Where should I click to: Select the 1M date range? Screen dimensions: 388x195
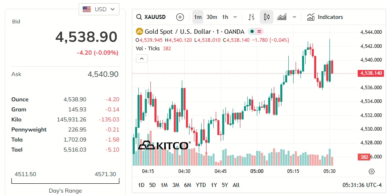click(164, 185)
